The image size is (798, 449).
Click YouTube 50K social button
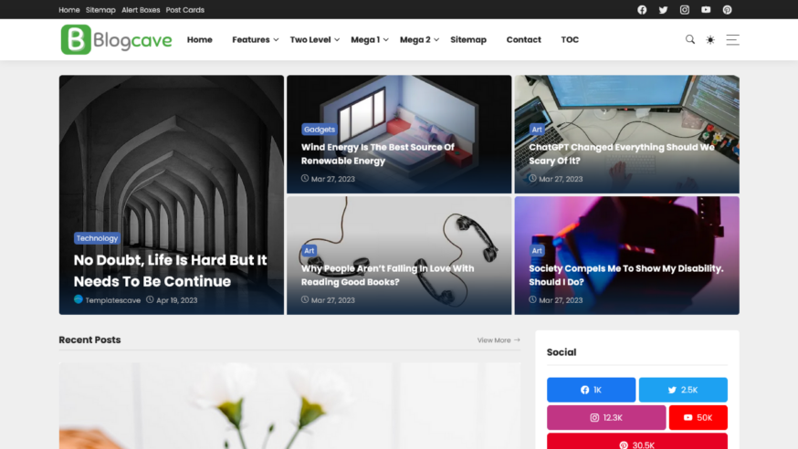pyautogui.click(x=698, y=417)
